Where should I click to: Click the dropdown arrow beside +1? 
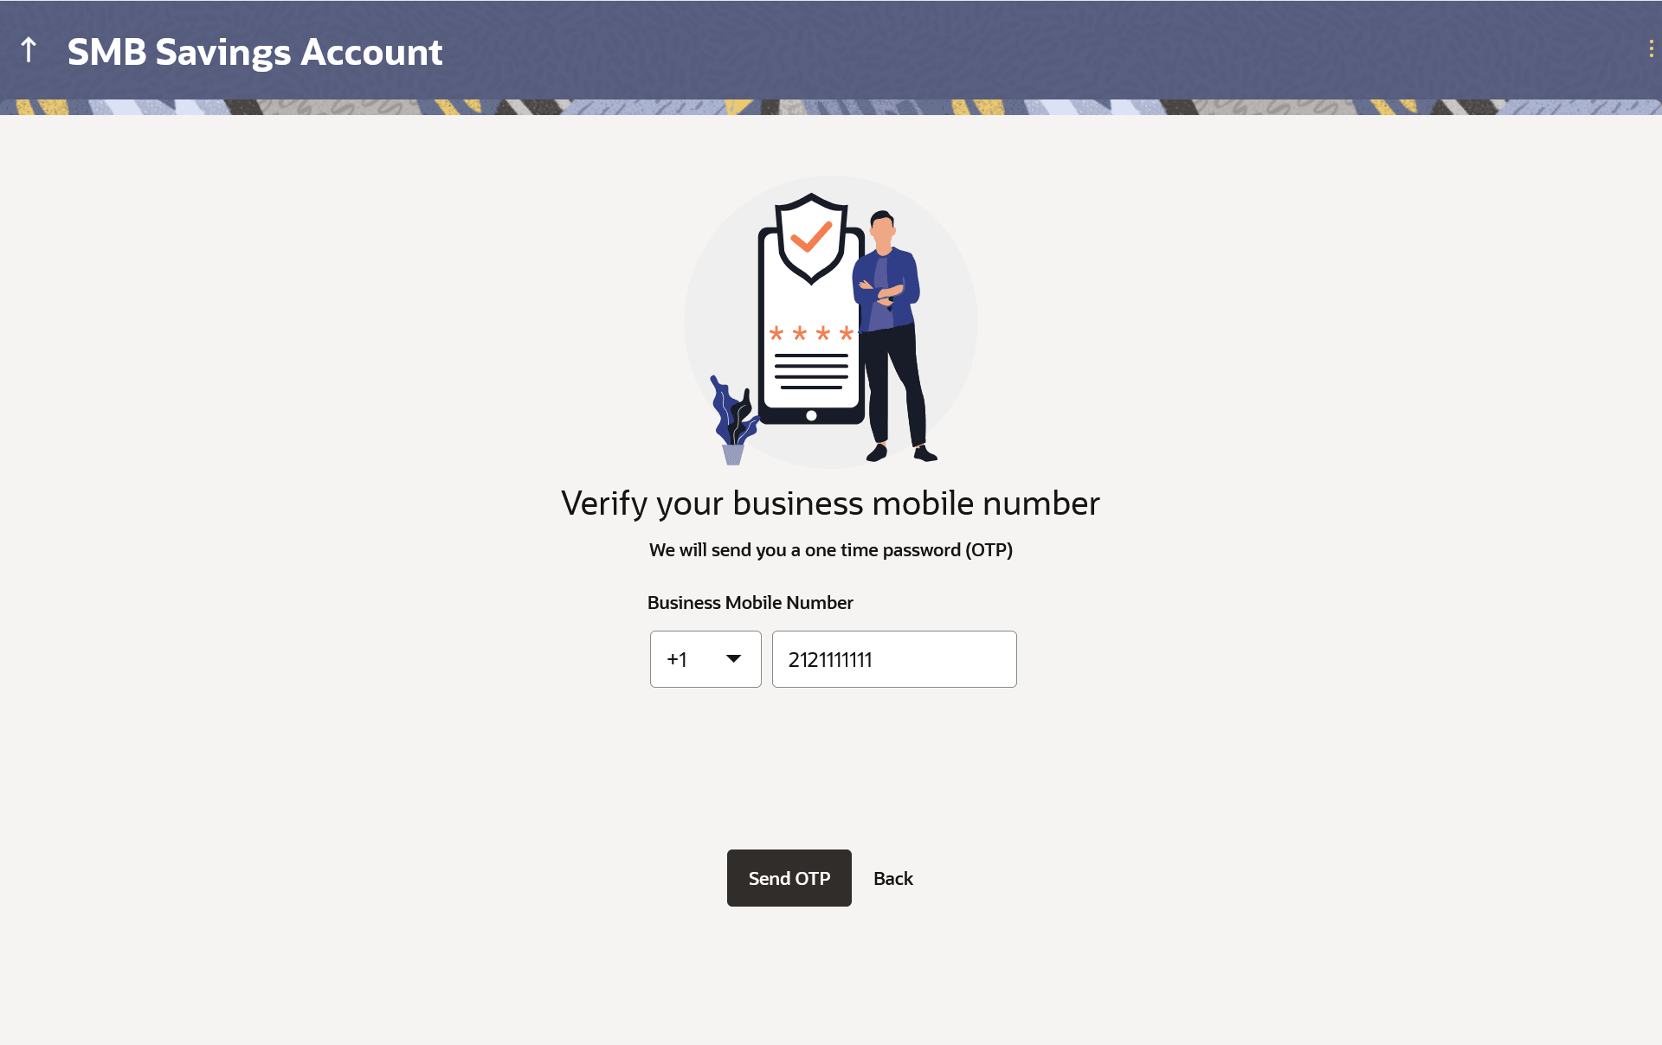pos(733,659)
